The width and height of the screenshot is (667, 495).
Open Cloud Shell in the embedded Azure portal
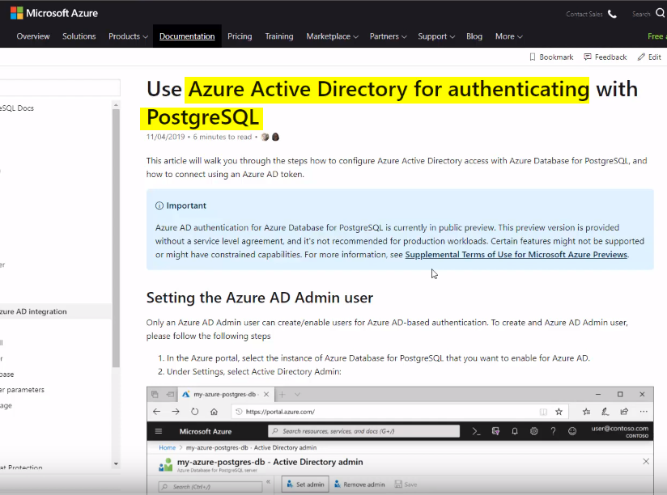click(475, 430)
